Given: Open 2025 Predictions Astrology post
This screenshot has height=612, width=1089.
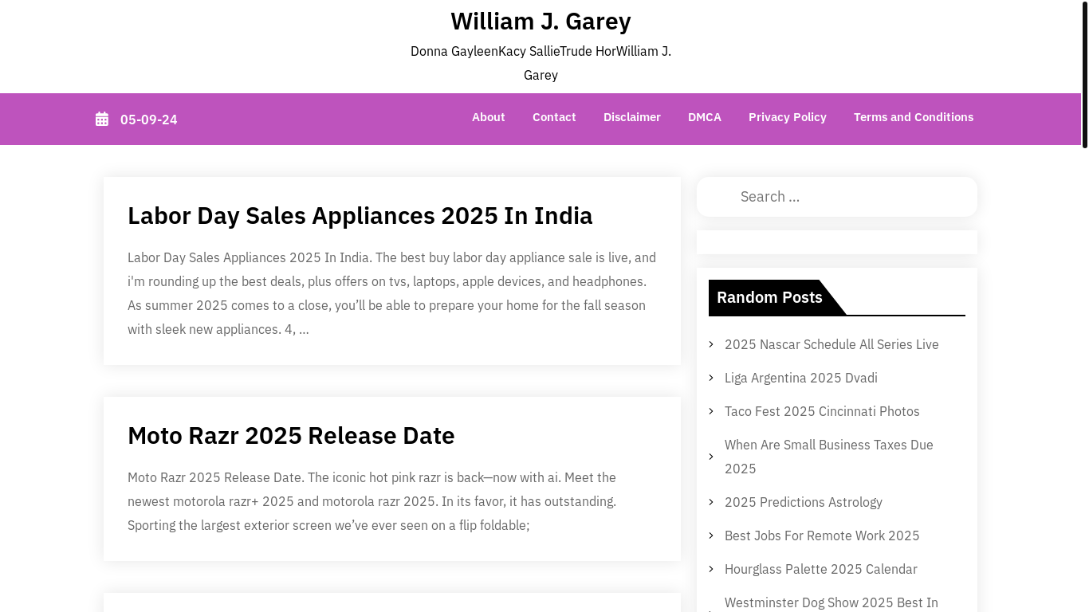Looking at the screenshot, I should point(803,502).
